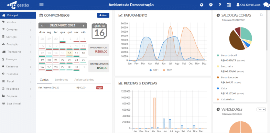Toggle the hamburger sidebar menu
Image resolution: width=270 pixels, height=133 pixels.
(41, 5)
